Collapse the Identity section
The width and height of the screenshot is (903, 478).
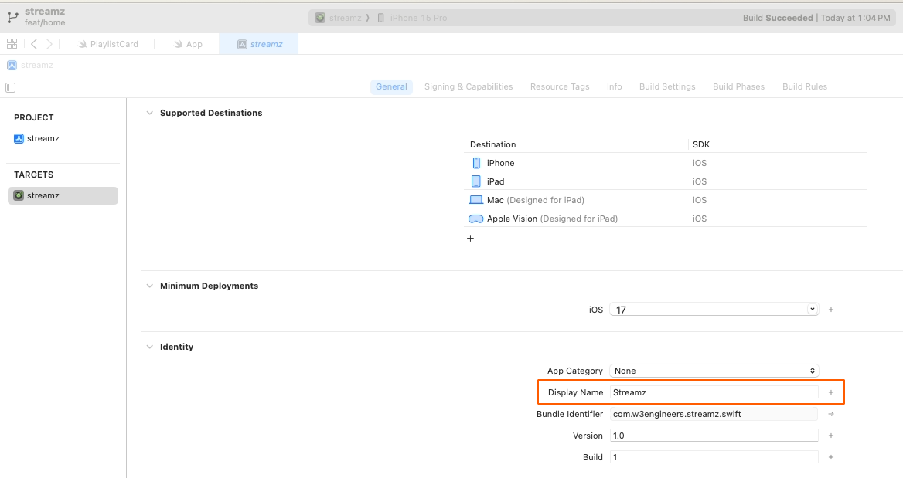150,347
